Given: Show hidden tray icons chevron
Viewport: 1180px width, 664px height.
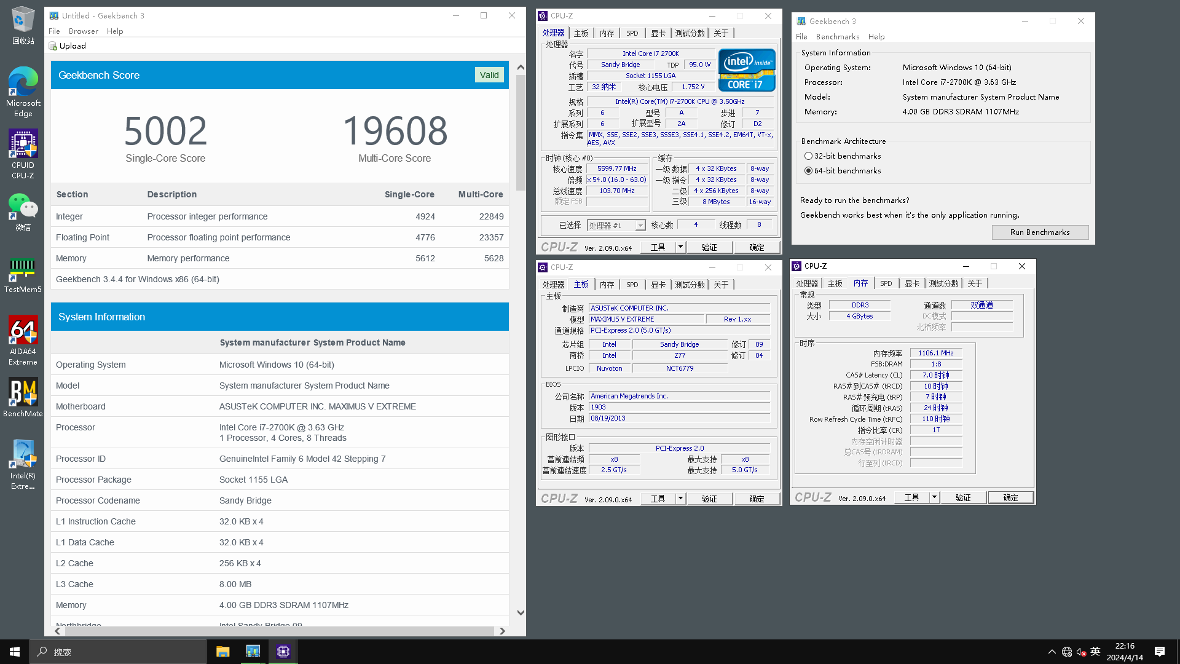Looking at the screenshot, I should [x=1052, y=652].
